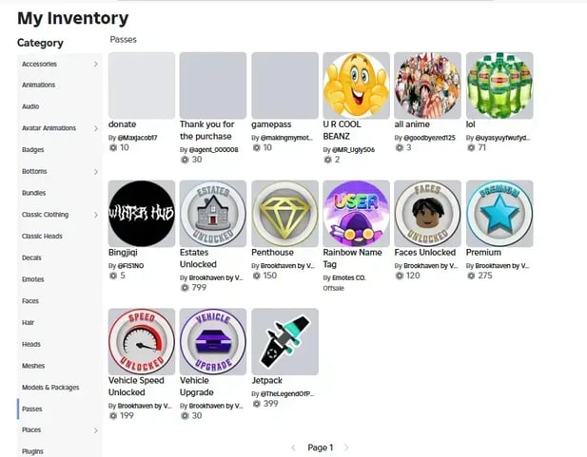Select the Jetpack pass icon
This screenshot has height=457, width=587.
click(284, 341)
